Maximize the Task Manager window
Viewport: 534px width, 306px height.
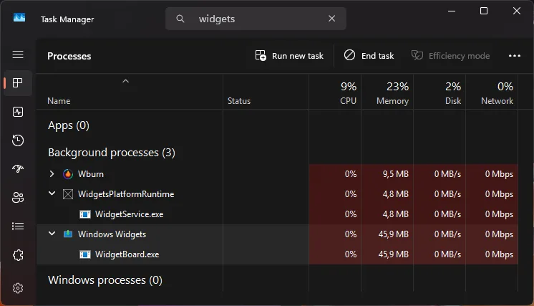(x=484, y=11)
